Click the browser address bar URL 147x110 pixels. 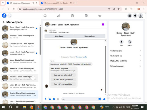point(43,9)
